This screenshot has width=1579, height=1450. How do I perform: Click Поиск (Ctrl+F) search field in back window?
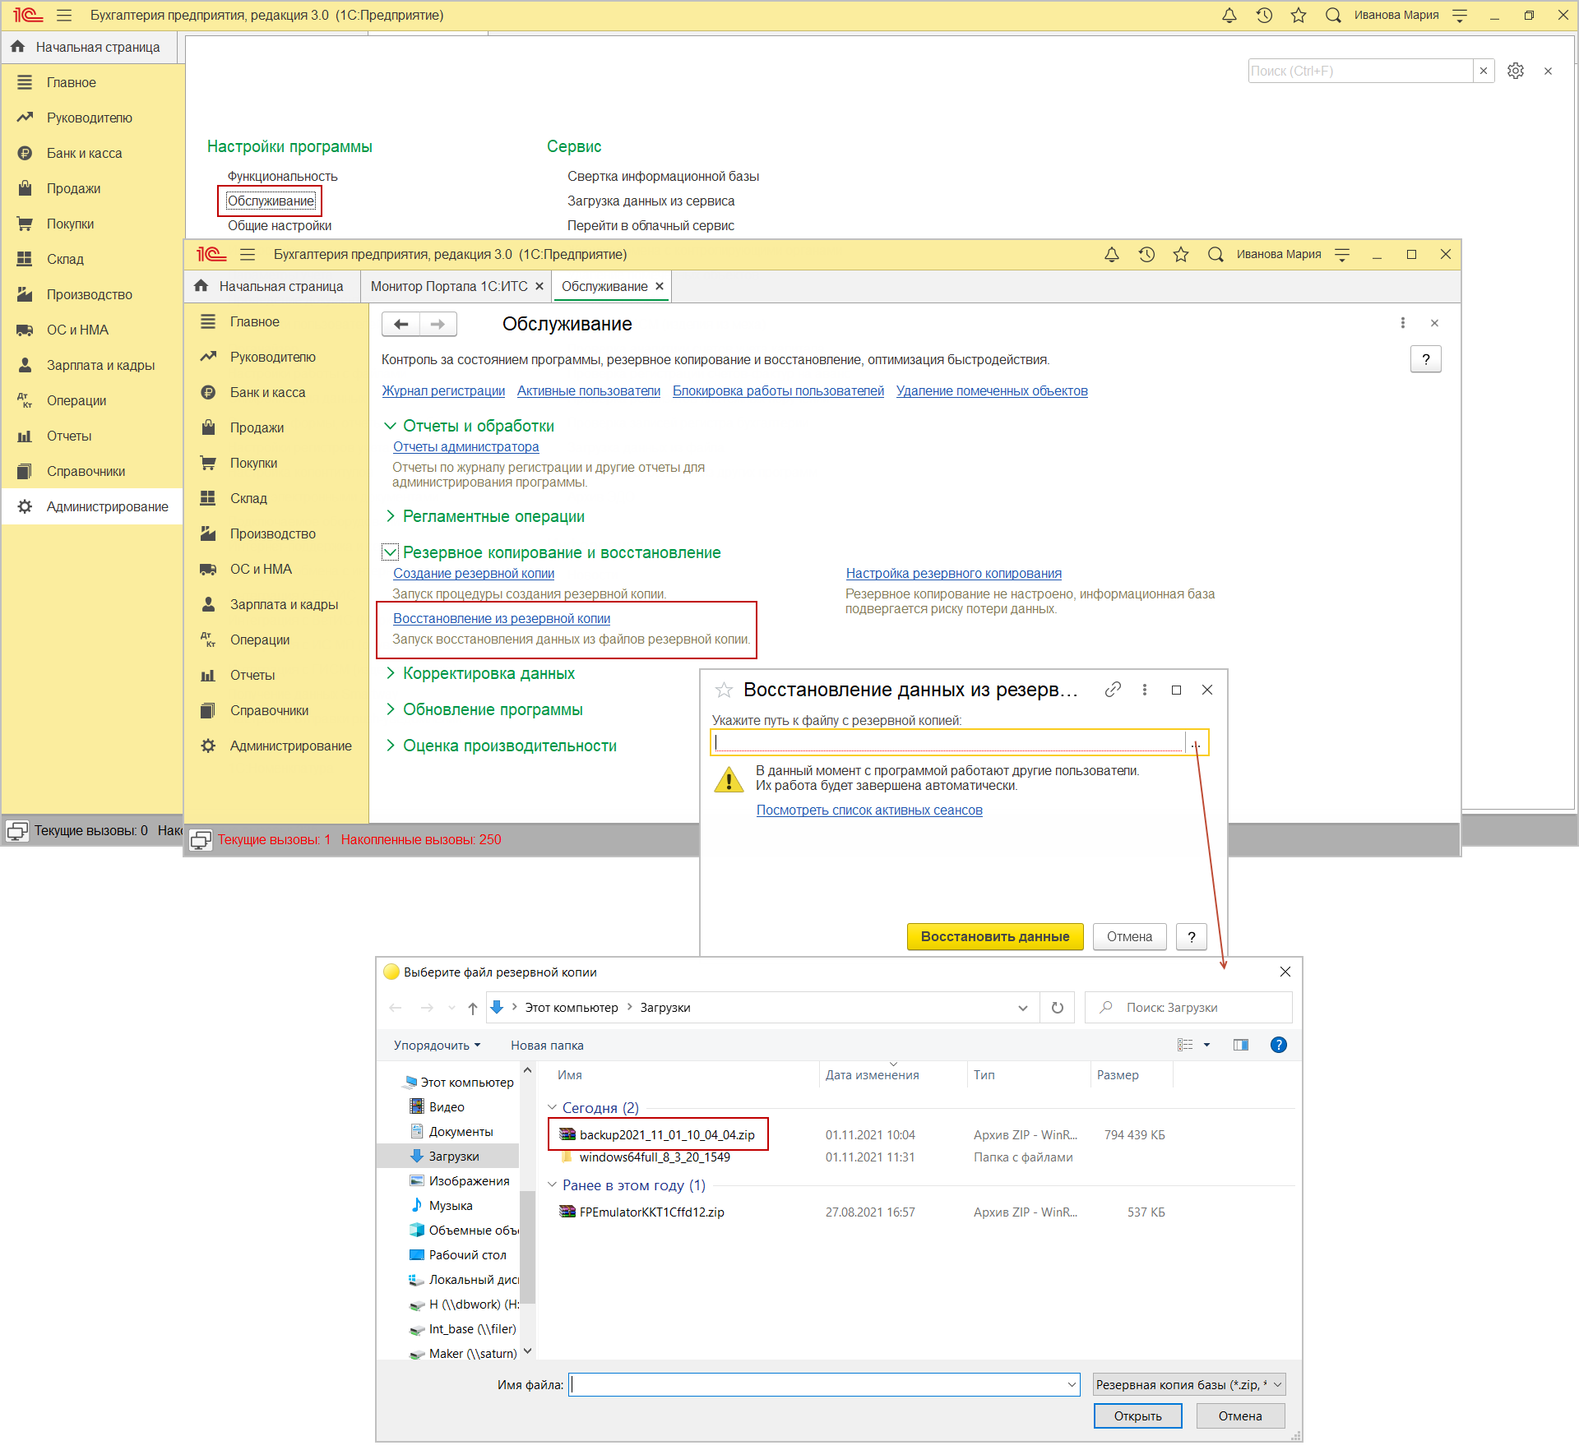1360,71
